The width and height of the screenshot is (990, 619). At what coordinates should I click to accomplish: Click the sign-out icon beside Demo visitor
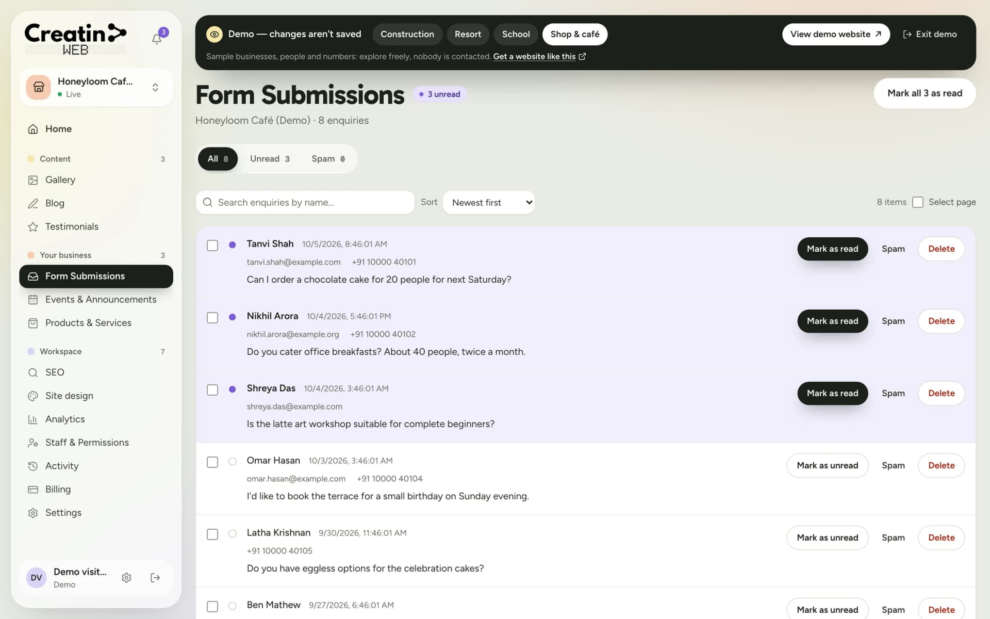(x=155, y=578)
